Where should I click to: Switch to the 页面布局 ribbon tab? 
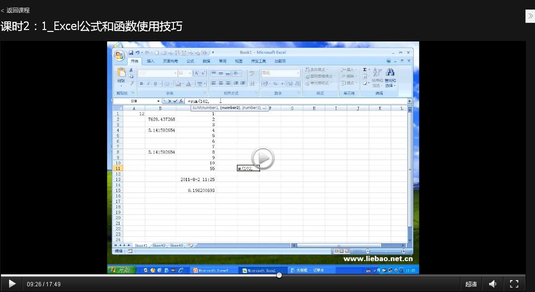point(170,61)
